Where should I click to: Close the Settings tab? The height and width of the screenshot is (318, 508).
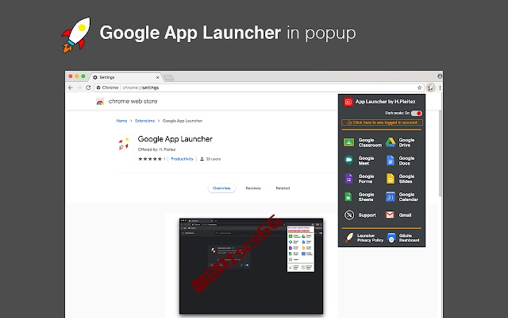coord(158,77)
